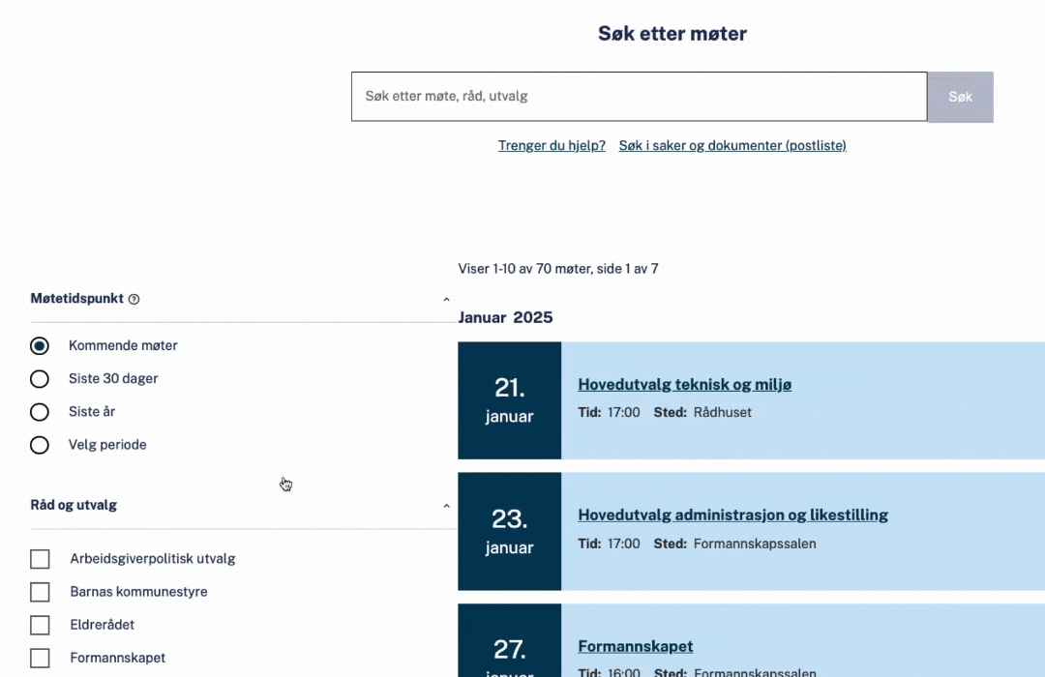Select the Velg periode radio button
Viewport: 1045px width, 677px height.
tap(40, 445)
